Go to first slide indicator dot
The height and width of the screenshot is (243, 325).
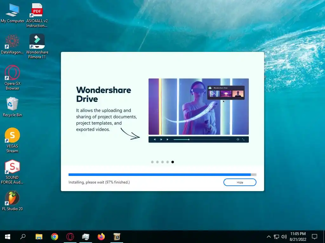coord(152,162)
